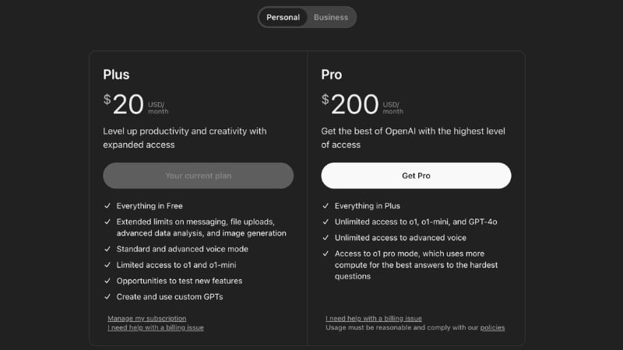Viewport: 623px width, 350px height.
Task: Open the billing help link under Pro
Action: [x=374, y=318]
